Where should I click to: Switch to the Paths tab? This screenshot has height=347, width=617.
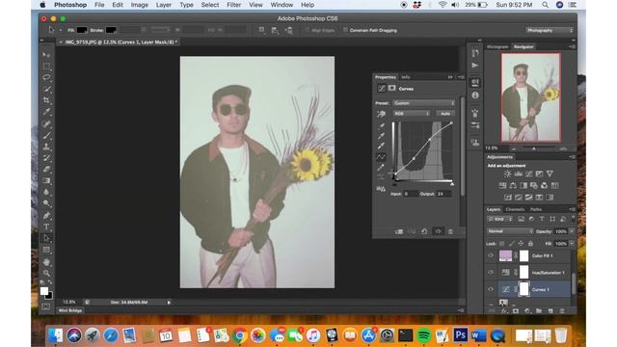[536, 209]
